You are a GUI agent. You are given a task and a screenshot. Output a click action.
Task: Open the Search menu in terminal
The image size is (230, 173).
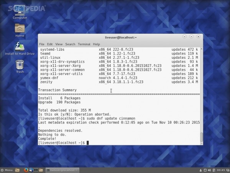coord(70,44)
